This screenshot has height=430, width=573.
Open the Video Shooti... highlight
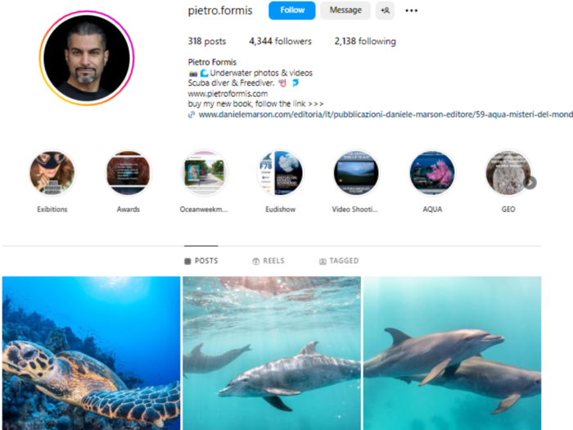(x=356, y=173)
